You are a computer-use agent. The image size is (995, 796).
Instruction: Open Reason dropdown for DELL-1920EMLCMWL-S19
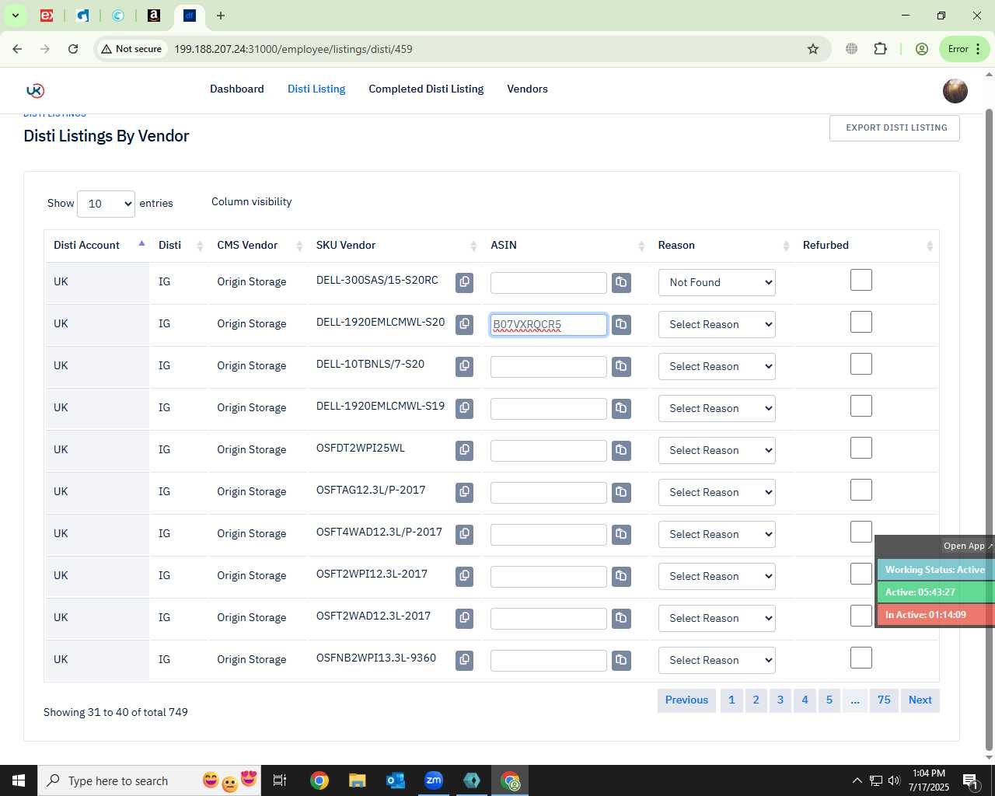click(x=717, y=408)
